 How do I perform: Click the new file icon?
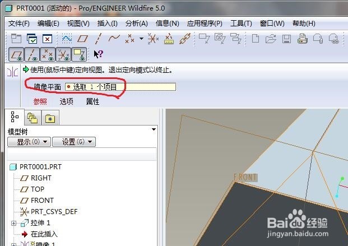pyautogui.click(x=256, y=39)
